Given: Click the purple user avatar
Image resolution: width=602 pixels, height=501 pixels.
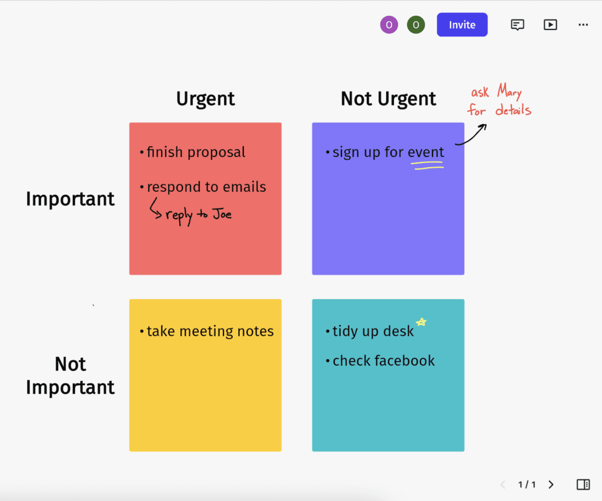Looking at the screenshot, I should 389,25.
